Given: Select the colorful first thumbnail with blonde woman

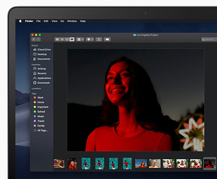Looking at the screenshot, I should tap(59, 164).
